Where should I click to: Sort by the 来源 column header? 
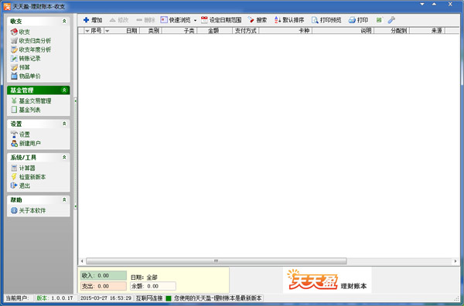coord(428,30)
